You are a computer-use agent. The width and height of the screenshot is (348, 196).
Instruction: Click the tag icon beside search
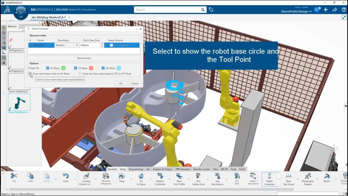point(211,9)
